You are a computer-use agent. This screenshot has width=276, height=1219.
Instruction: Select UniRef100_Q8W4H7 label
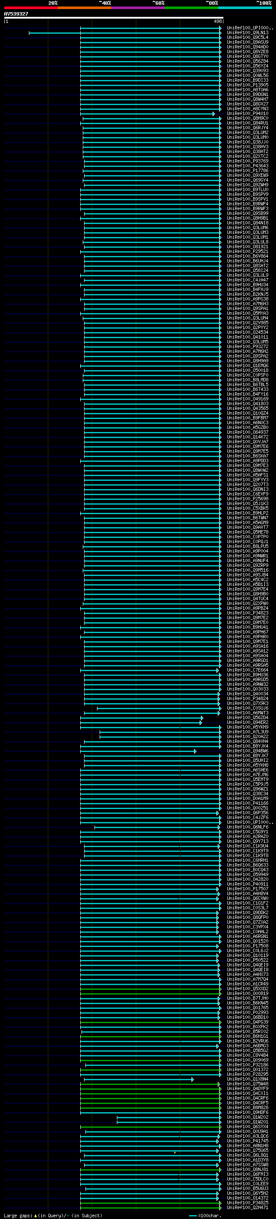click(248, 99)
